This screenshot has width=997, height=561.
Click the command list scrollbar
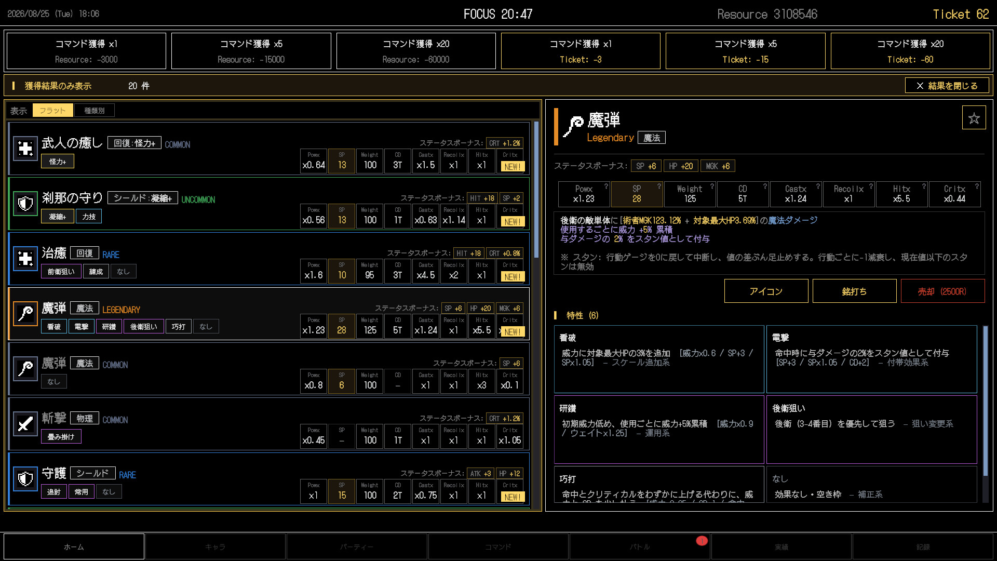536,190
